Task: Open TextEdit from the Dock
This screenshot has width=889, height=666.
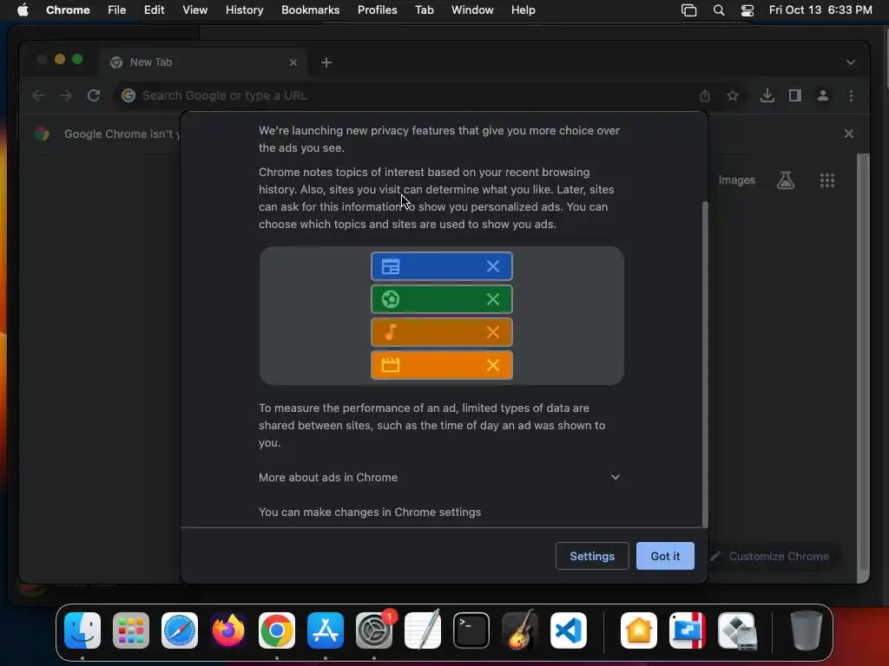Action: (423, 630)
